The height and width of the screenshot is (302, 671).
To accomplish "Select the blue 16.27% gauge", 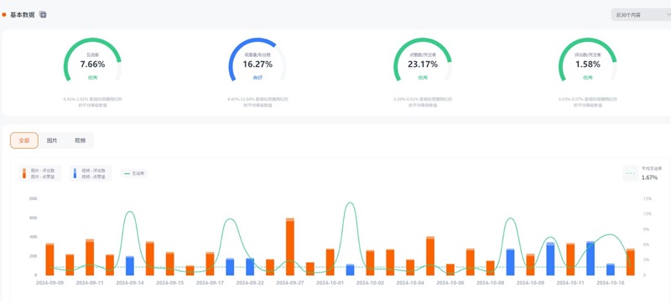I will (x=257, y=59).
